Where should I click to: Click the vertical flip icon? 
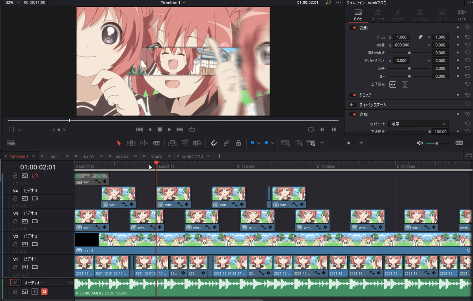[x=405, y=84]
